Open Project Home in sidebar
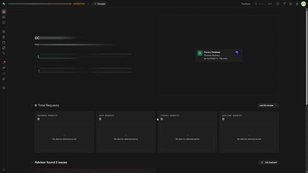 coord(4,12)
